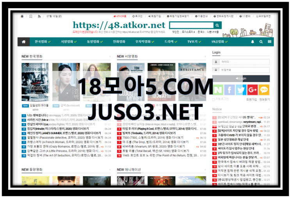Click the dark Login button
Image resolution: width=290 pixels, height=198 pixels.
point(241,78)
